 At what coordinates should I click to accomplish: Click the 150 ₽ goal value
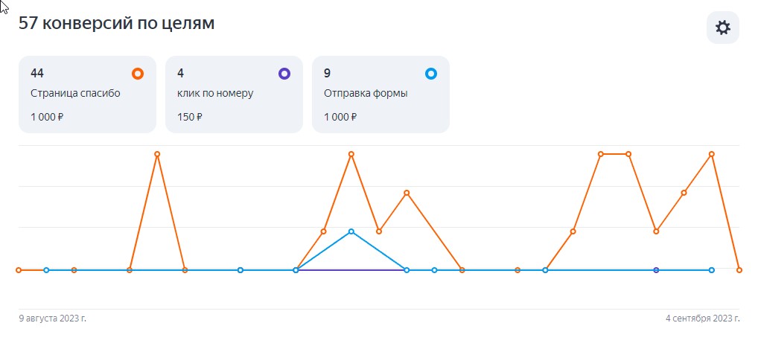pyautogui.click(x=190, y=117)
